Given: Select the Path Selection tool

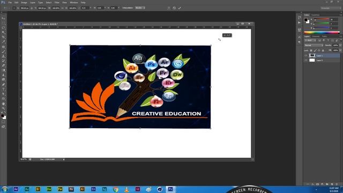Looking at the screenshot, I should coord(3,94).
